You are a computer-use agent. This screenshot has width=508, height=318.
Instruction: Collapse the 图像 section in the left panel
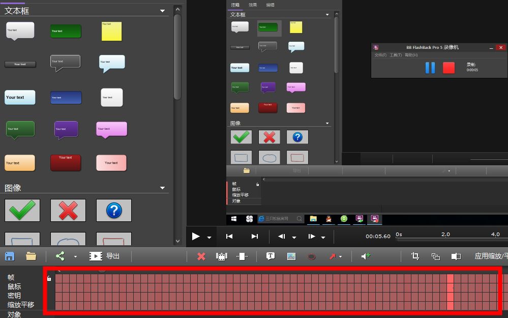(162, 188)
